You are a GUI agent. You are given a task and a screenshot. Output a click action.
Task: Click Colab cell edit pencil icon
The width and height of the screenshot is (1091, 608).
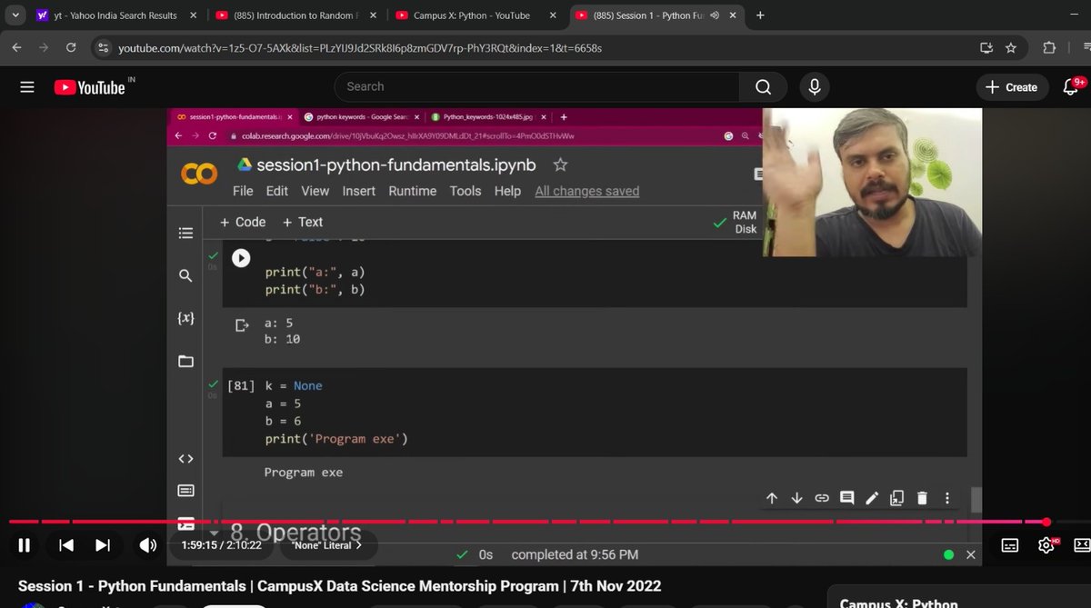(x=872, y=497)
